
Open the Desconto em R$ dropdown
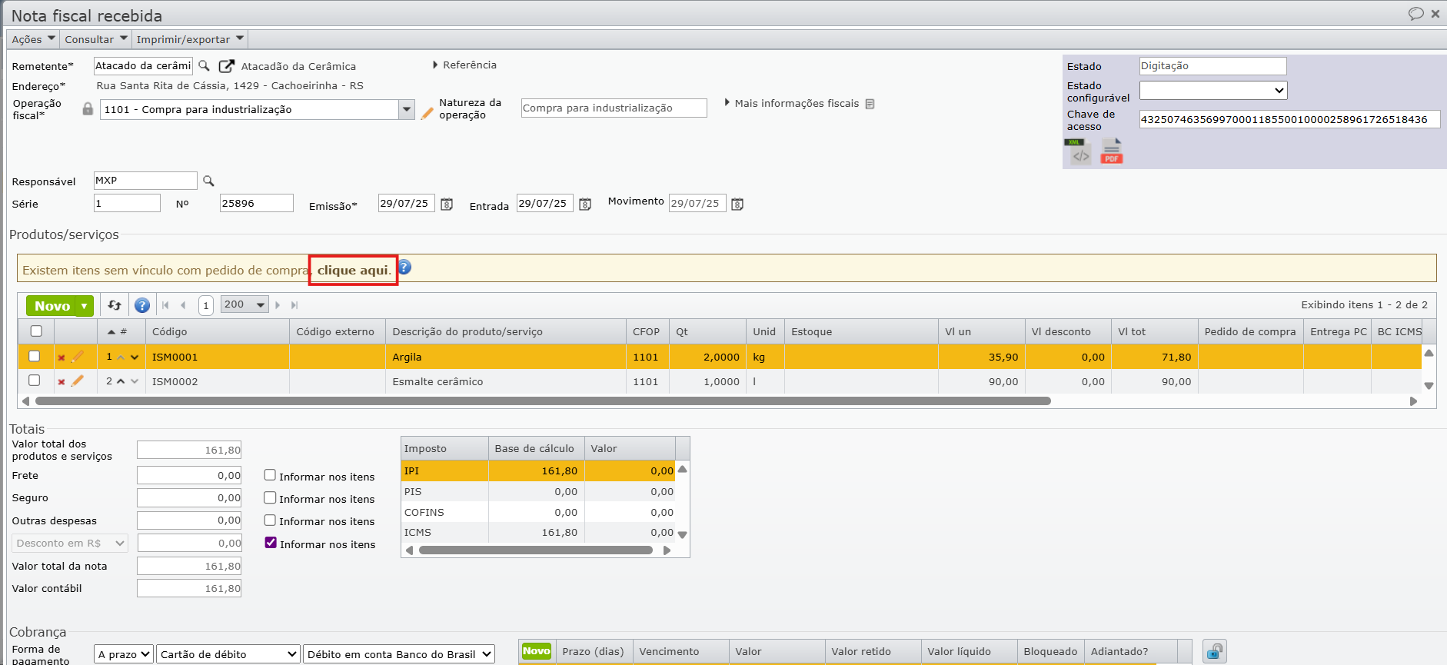point(70,544)
